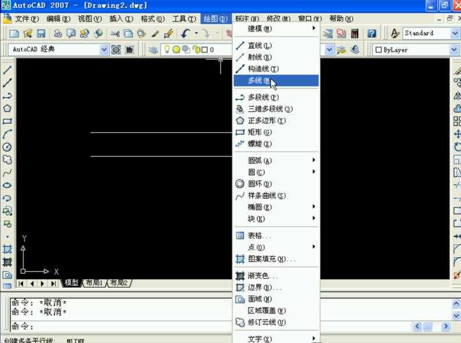Select the Region tool in left toolbar
The width and height of the screenshot is (461, 343).
tap(8, 275)
